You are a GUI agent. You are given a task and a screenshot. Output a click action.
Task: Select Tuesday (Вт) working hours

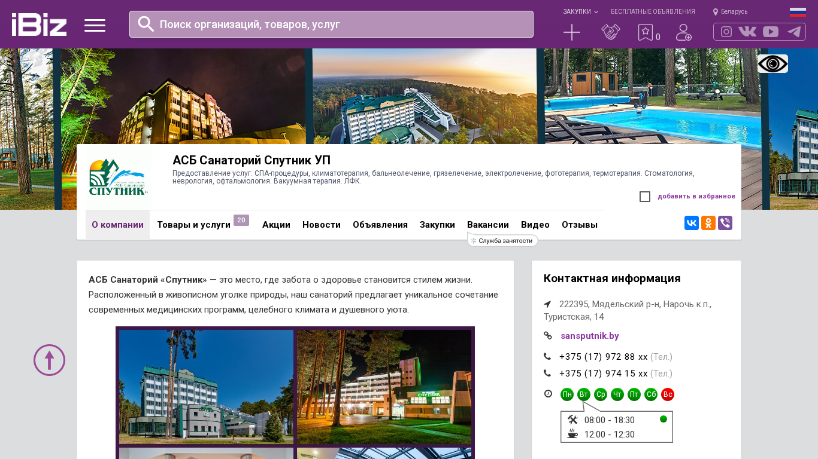(x=584, y=394)
